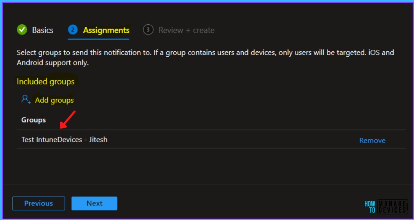
Task: Remove the Test IntuneDevices - Jitesh group
Action: click(372, 141)
